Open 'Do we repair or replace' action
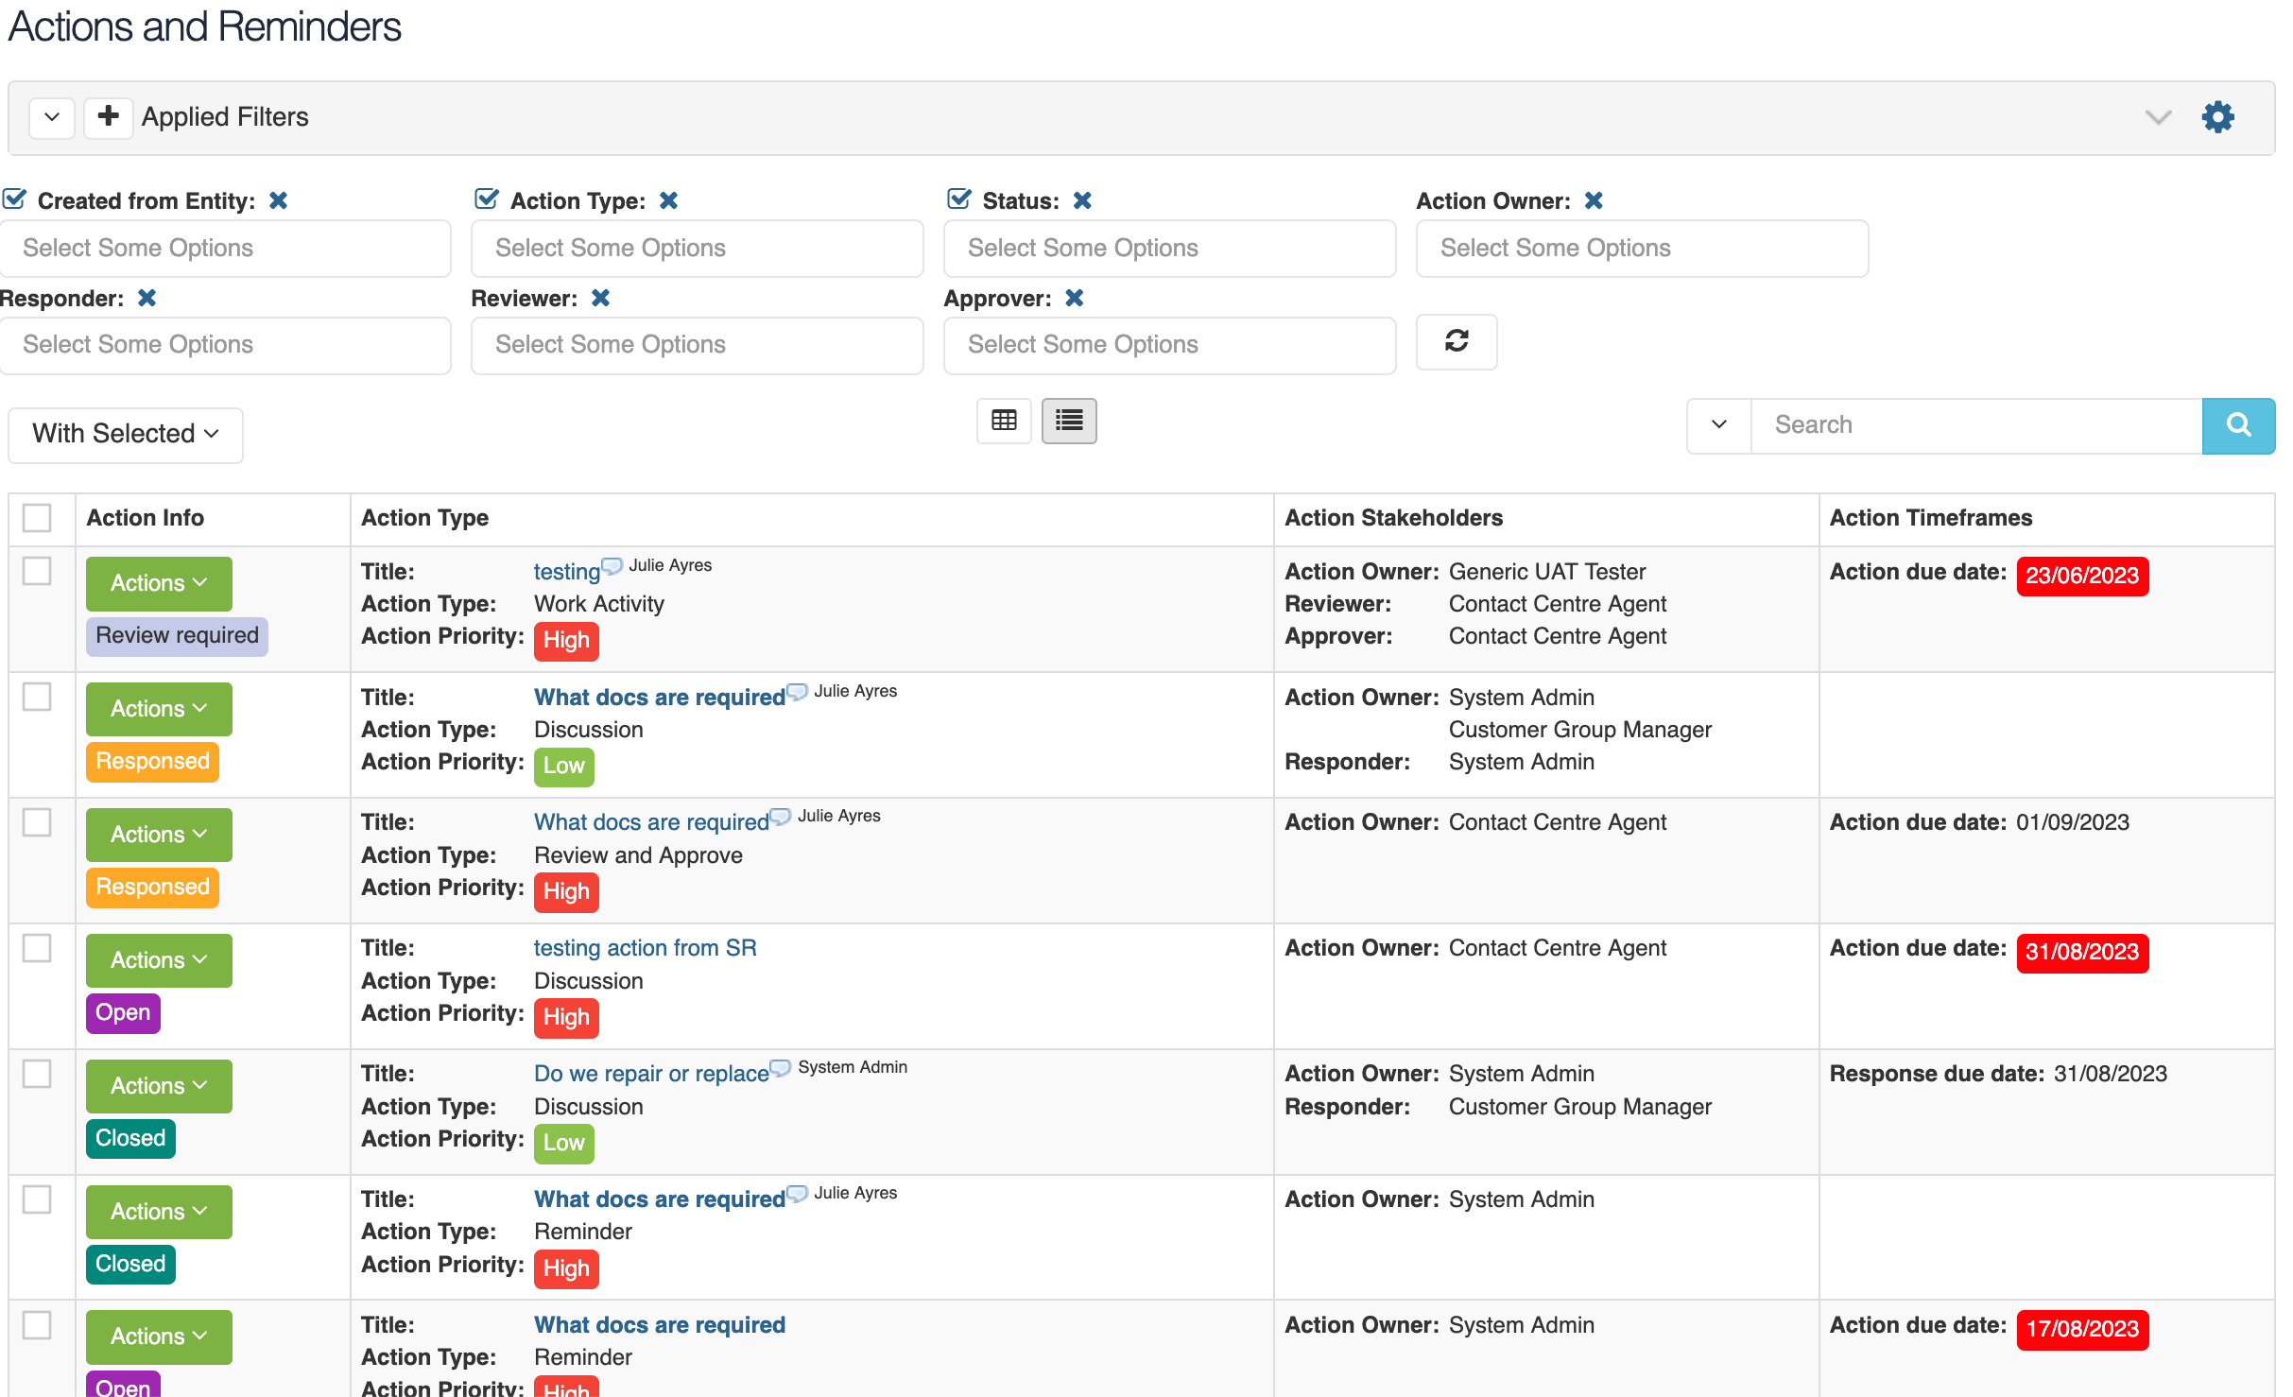The image size is (2293, 1397). tap(650, 1073)
